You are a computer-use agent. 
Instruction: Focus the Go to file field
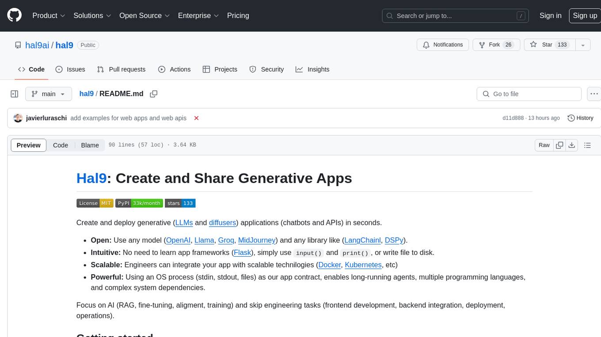click(x=529, y=94)
